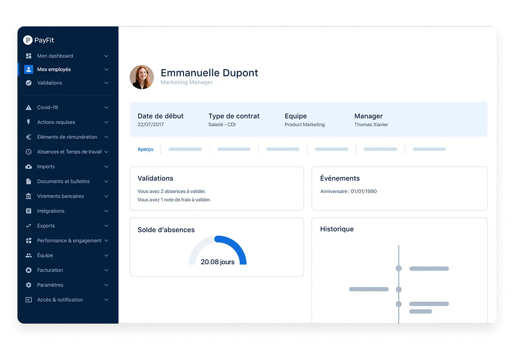515x350 pixels.
Task: Expand the Mon dashboard chevron
Action: coord(106,56)
